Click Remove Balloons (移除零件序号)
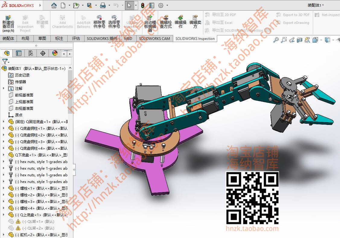 pos(99,22)
